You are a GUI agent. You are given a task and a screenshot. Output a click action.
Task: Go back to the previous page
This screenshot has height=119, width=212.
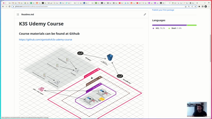click(3, 7)
